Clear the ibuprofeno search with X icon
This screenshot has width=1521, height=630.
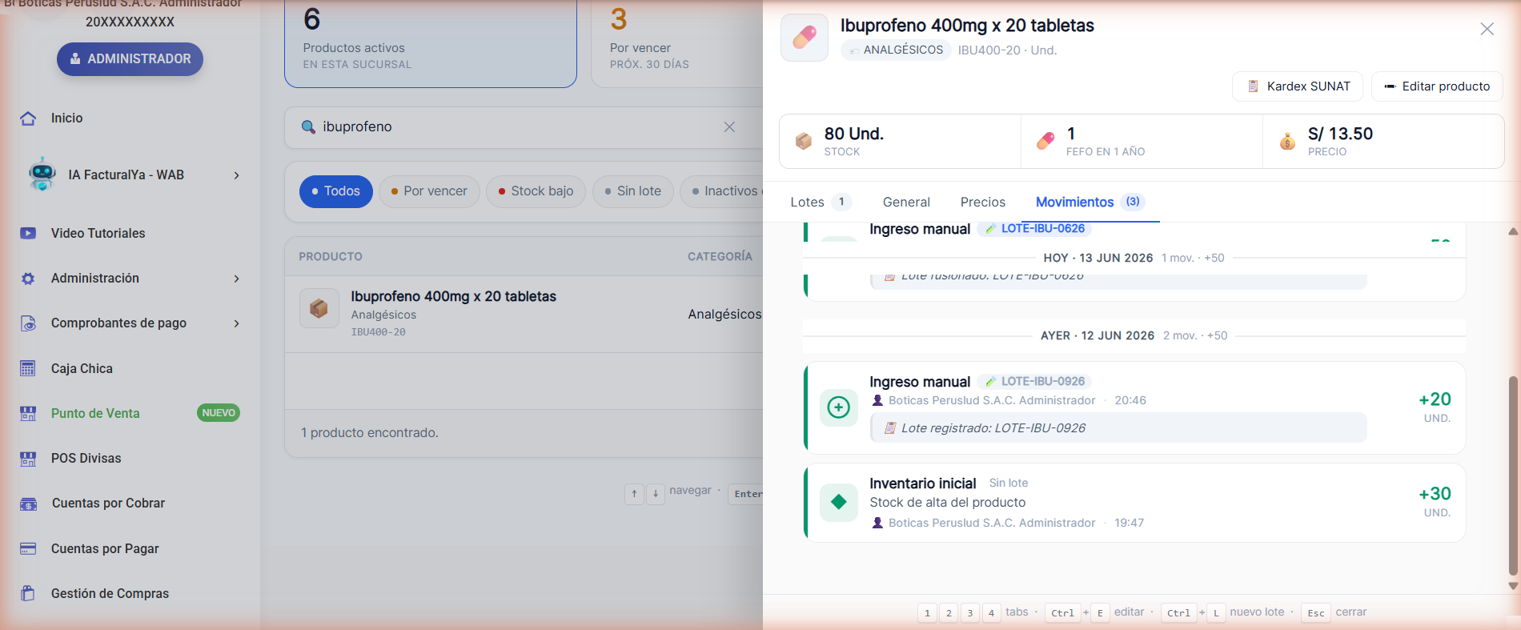click(729, 126)
